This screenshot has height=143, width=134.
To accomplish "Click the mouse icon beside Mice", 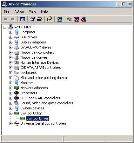I will click(x=17, y=78).
